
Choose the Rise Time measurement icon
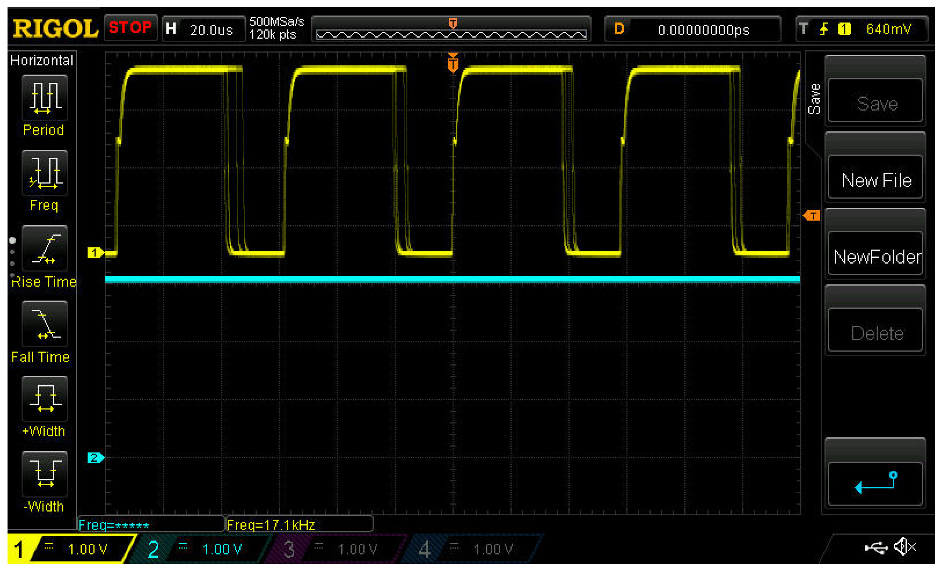[45, 249]
